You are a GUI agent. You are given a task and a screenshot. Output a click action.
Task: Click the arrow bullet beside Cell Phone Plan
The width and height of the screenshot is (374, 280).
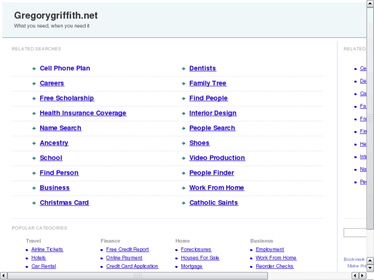point(34,69)
